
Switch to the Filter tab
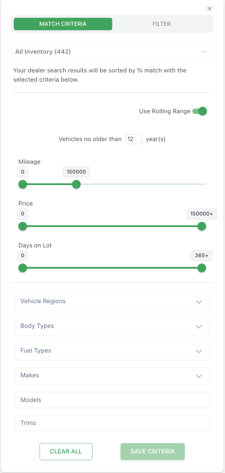click(162, 24)
